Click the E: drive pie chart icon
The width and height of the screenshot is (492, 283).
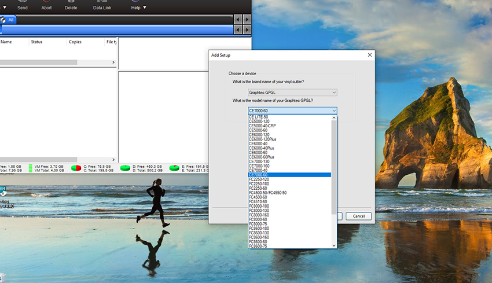point(174,168)
